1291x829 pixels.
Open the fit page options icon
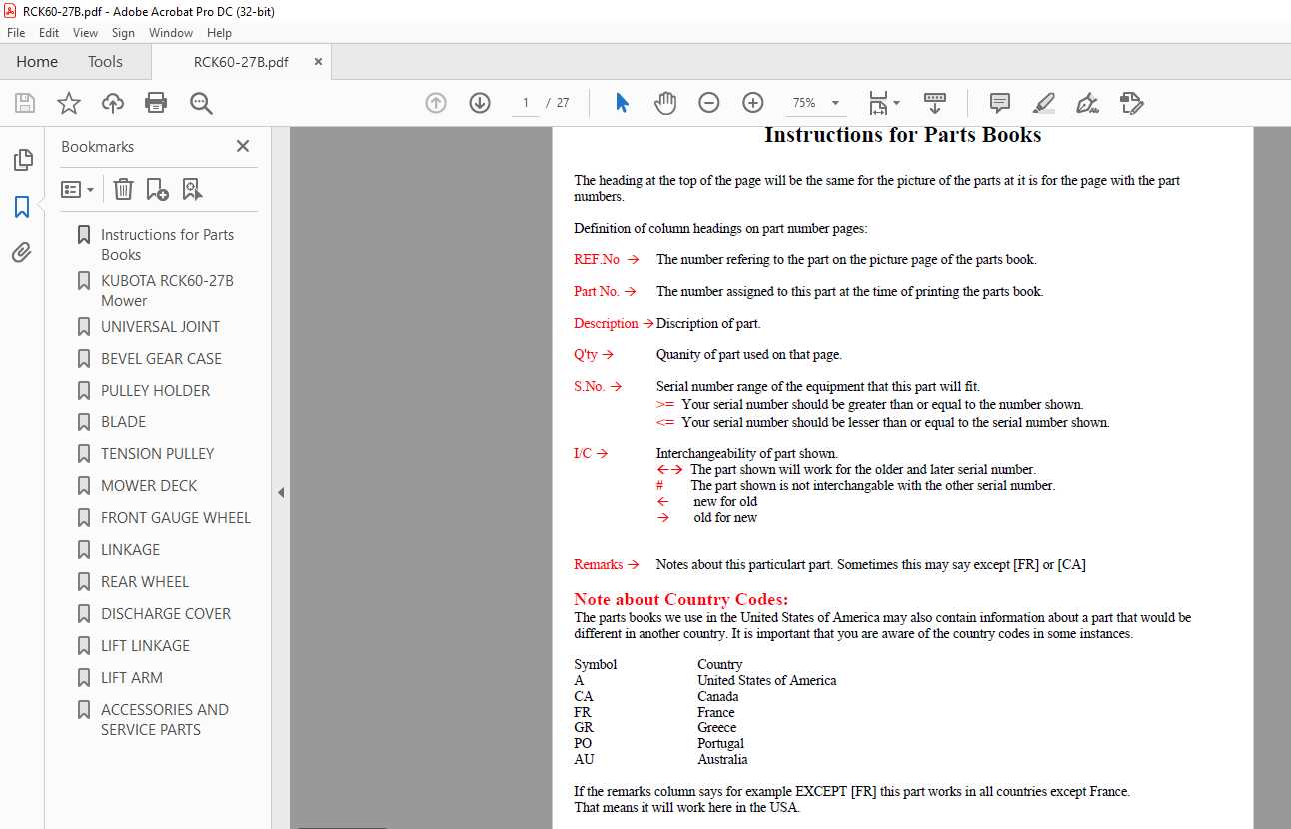[x=883, y=103]
